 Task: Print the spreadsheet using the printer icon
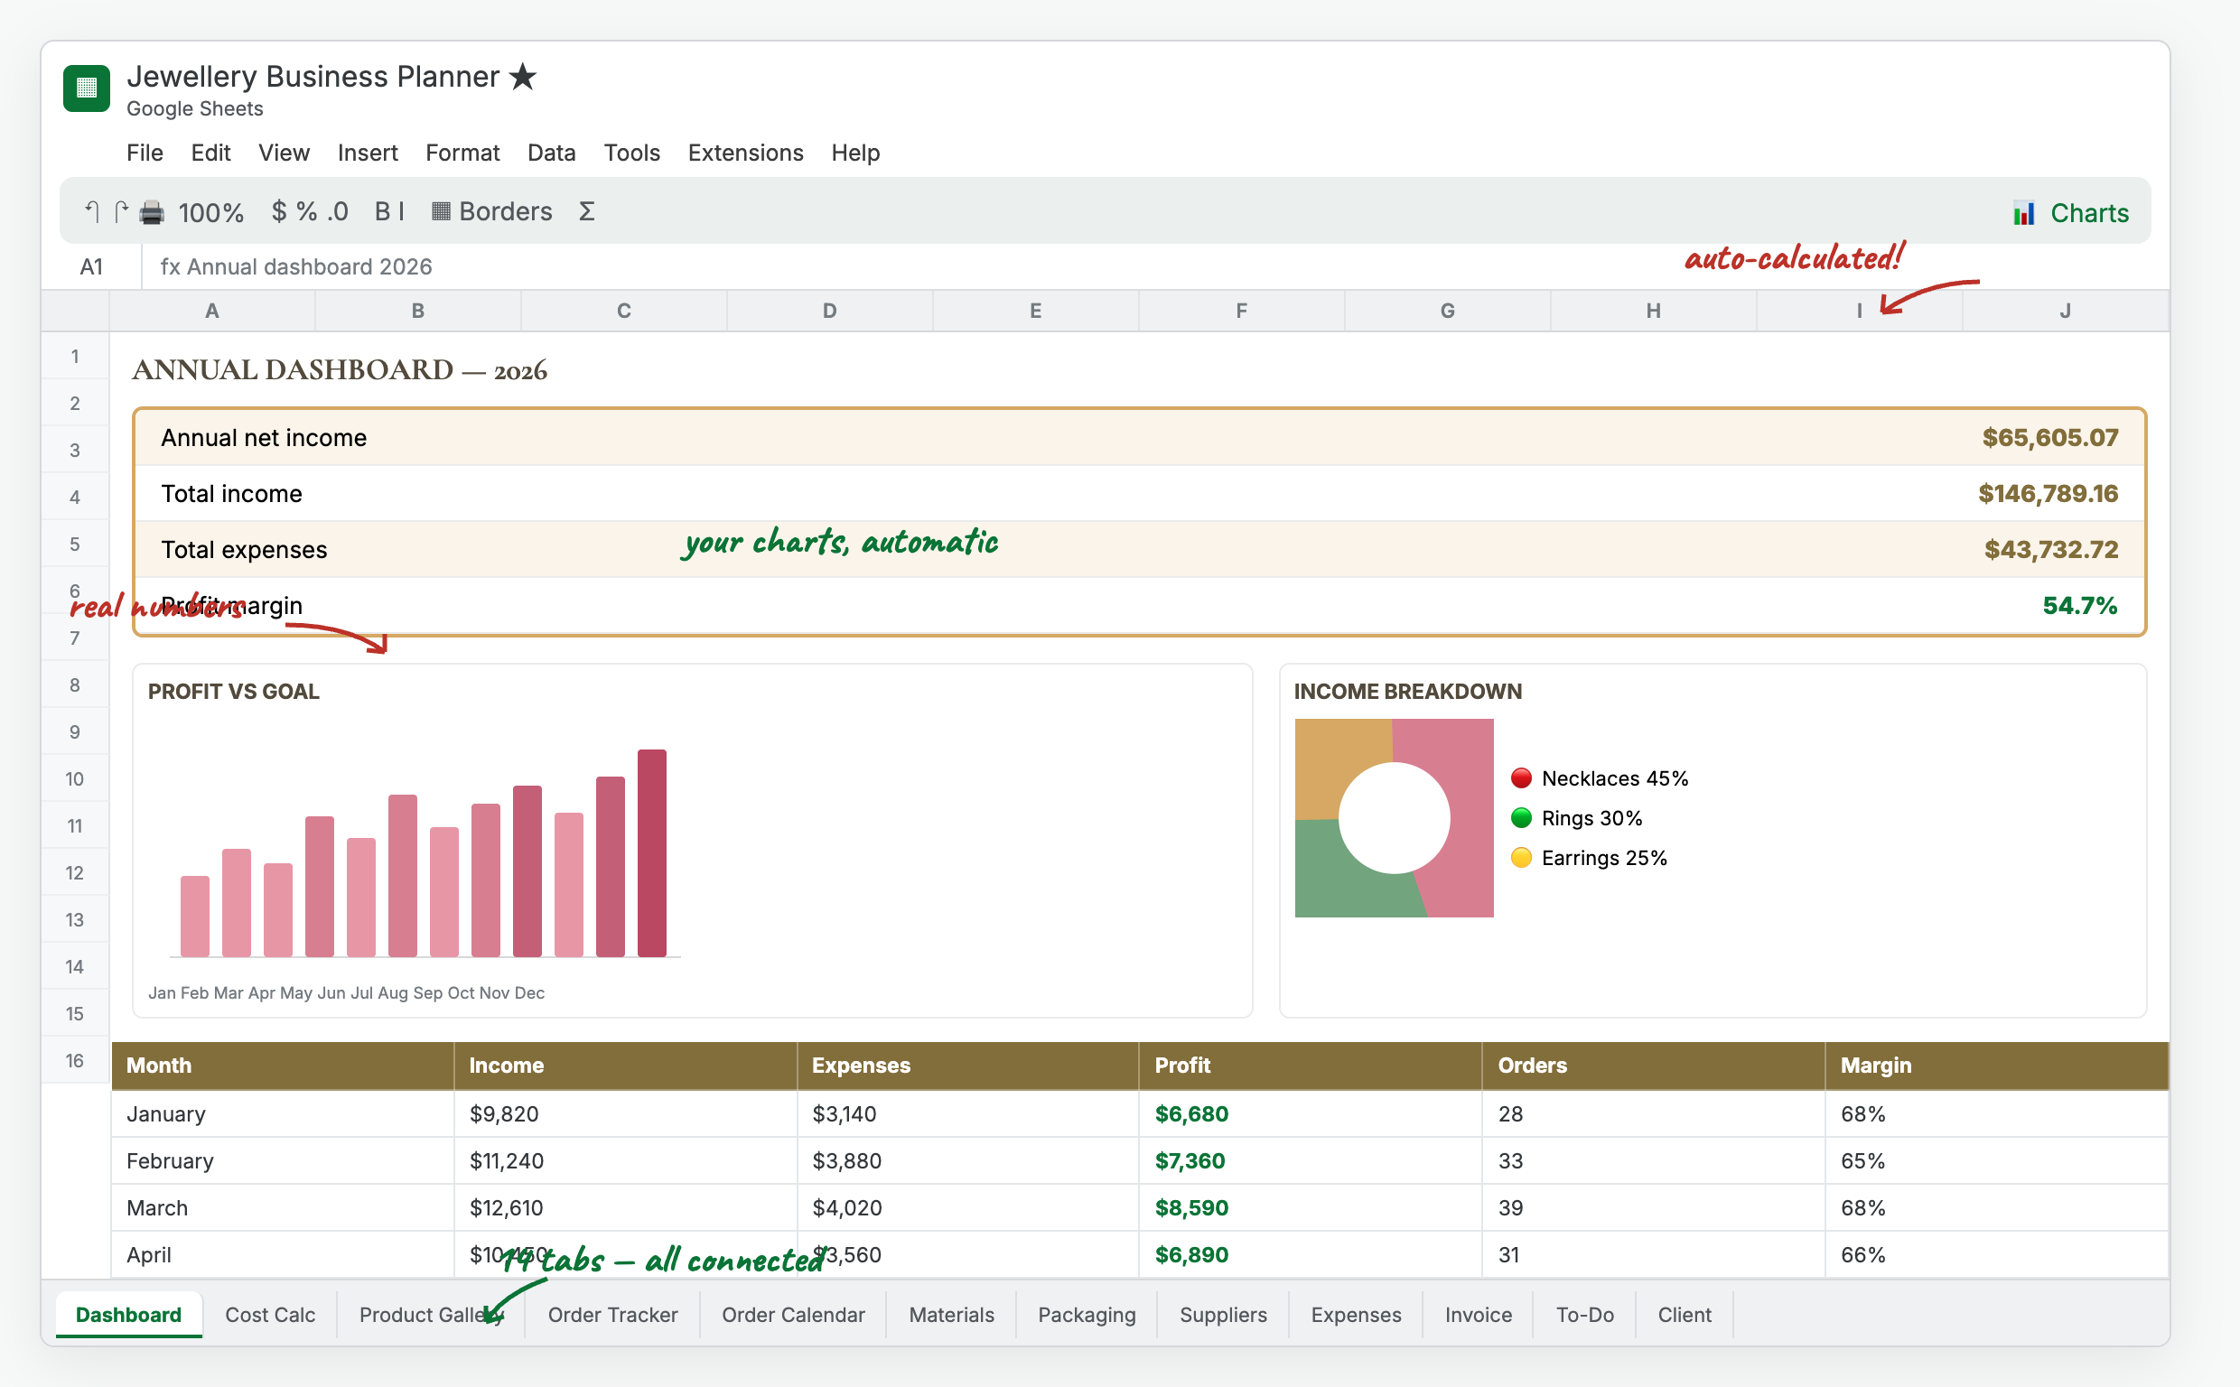point(152,213)
